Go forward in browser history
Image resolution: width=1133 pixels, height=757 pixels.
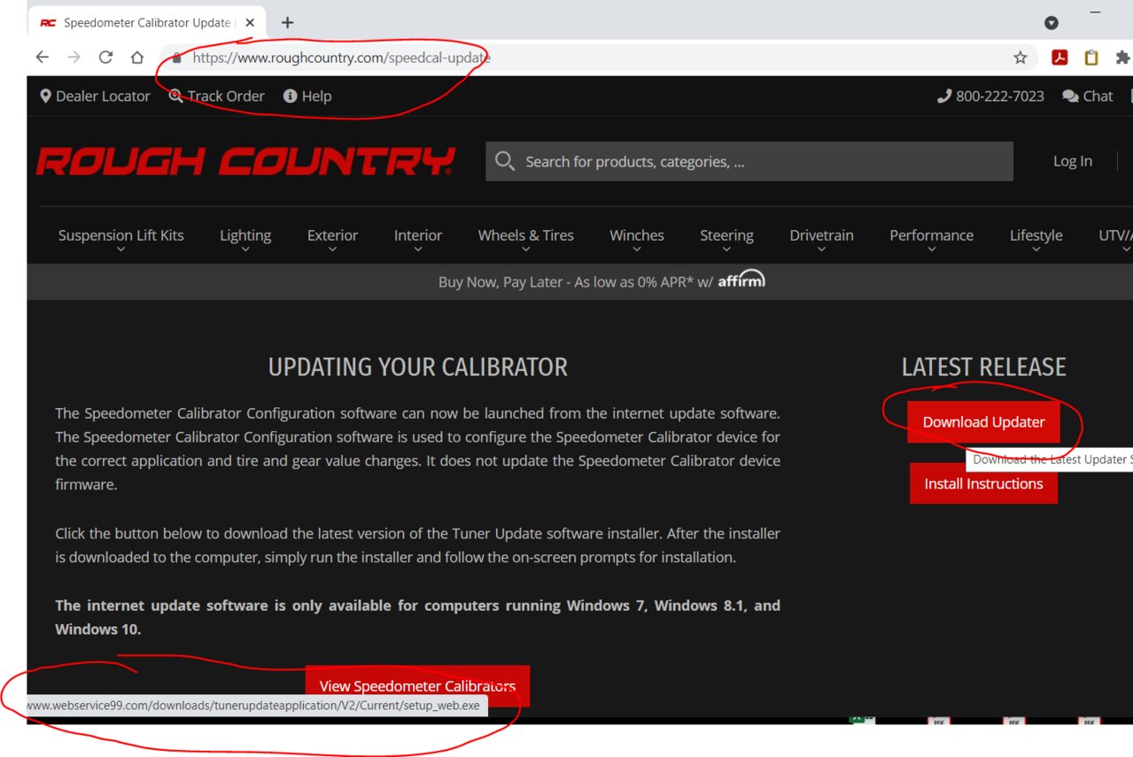click(74, 58)
